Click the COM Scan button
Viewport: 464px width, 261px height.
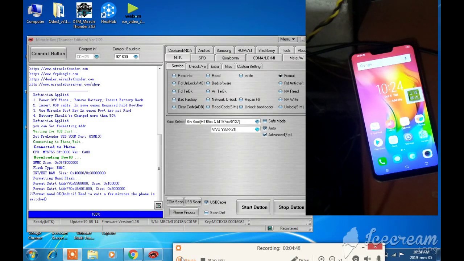[x=175, y=202]
